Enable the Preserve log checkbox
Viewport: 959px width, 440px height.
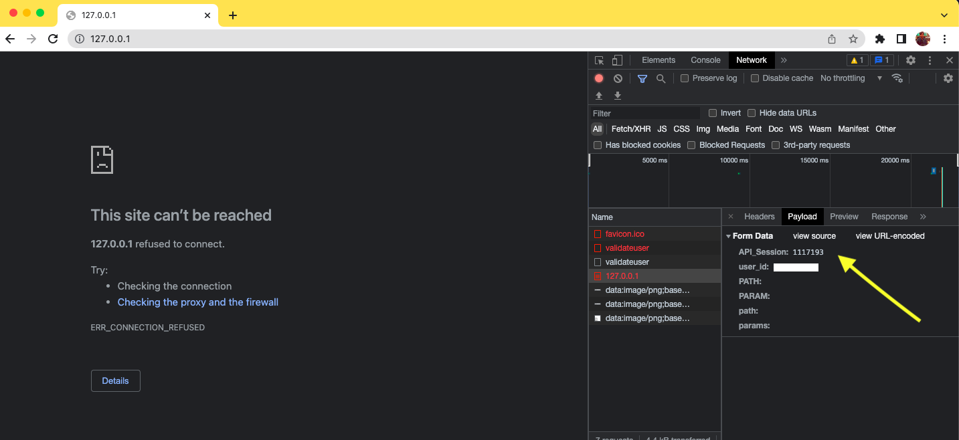click(685, 78)
